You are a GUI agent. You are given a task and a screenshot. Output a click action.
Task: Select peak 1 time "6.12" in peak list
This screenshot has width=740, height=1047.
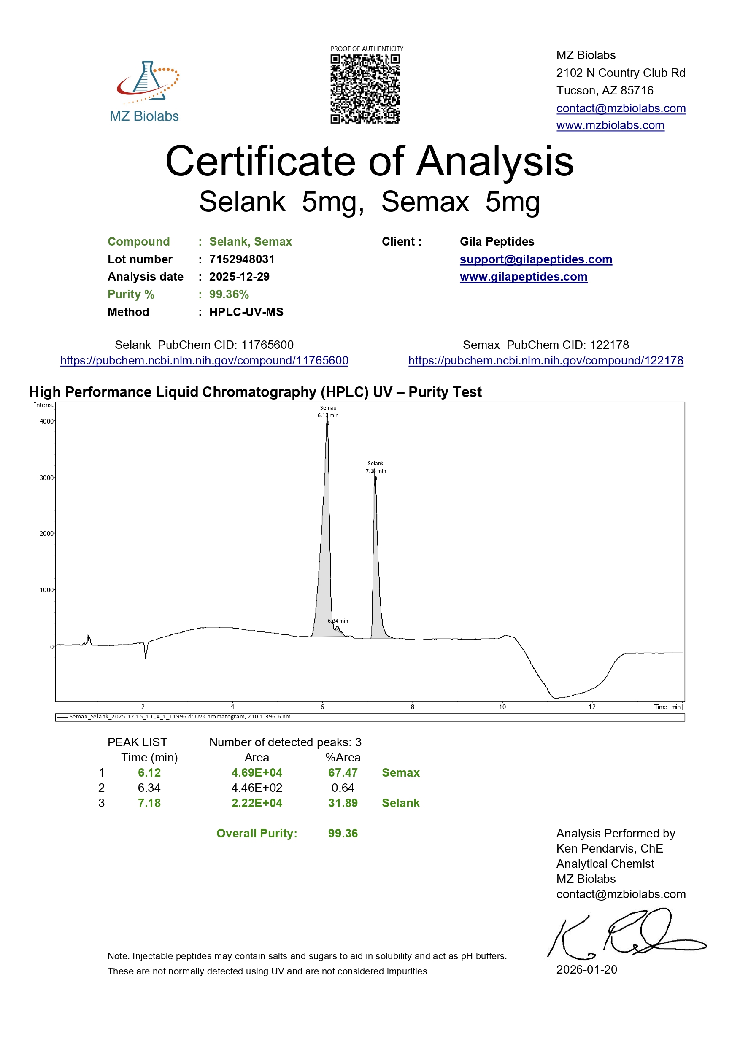click(x=149, y=772)
